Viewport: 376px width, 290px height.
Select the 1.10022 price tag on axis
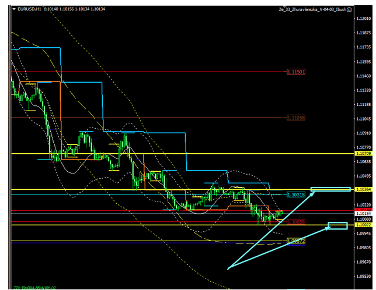pos(363,225)
